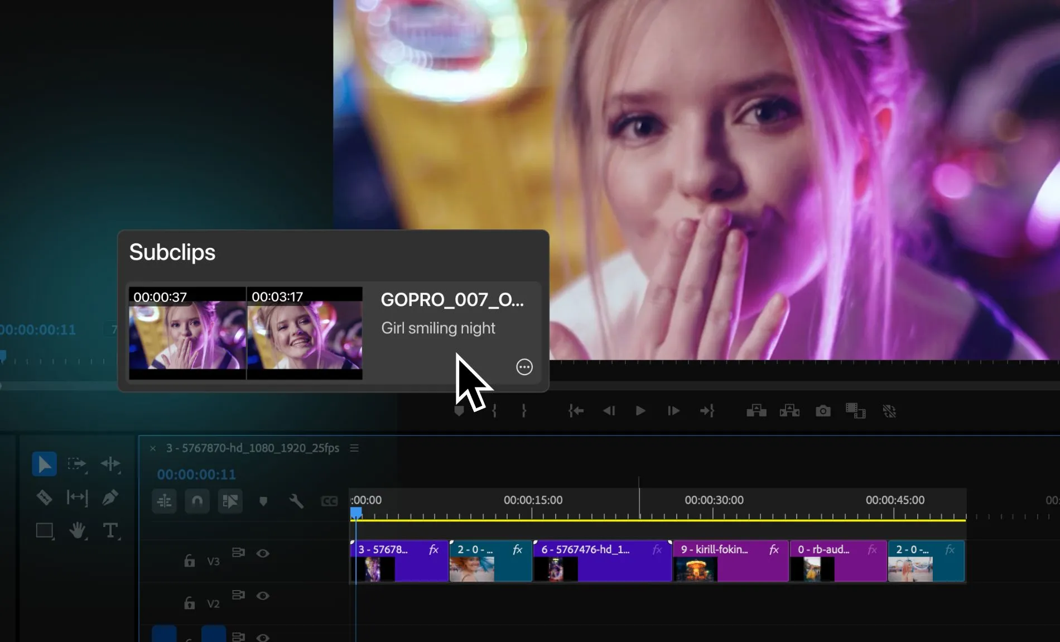Go to In point button
1060x642 pixels.
pos(576,411)
